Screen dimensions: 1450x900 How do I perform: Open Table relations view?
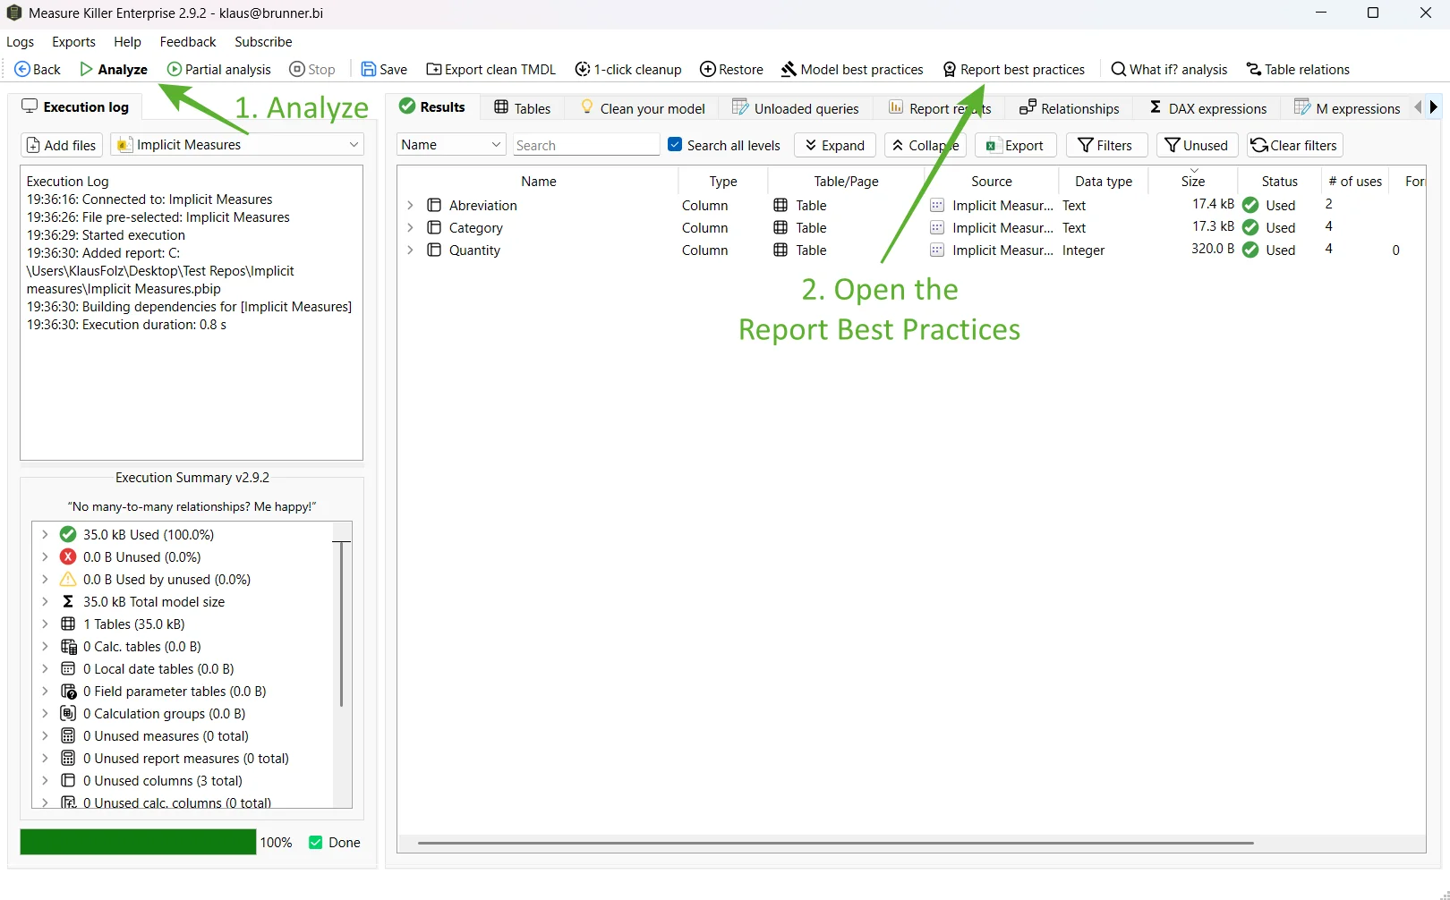pos(1298,70)
